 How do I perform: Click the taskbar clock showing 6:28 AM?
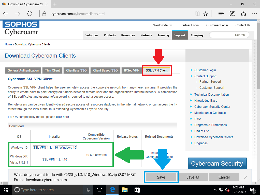coord(239,190)
